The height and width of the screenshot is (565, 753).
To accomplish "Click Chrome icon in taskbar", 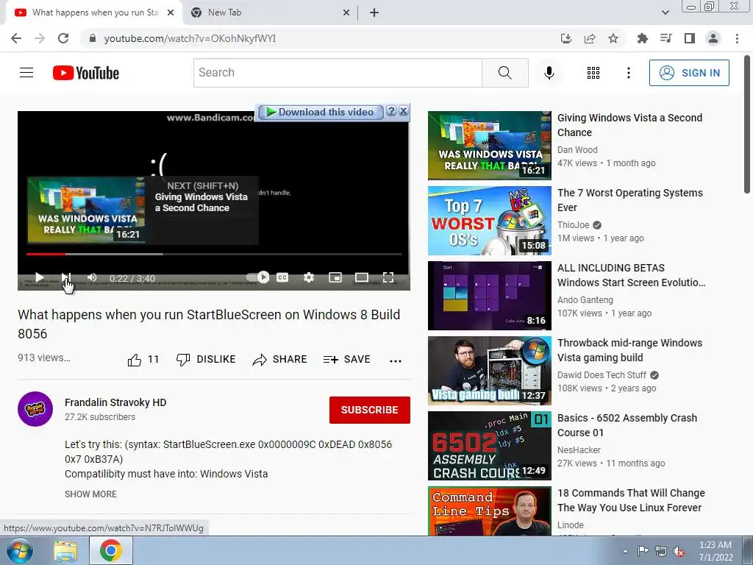I will click(x=110, y=550).
